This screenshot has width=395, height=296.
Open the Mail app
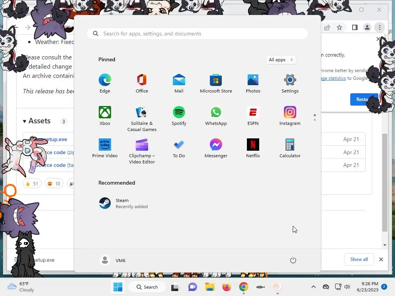(x=179, y=84)
